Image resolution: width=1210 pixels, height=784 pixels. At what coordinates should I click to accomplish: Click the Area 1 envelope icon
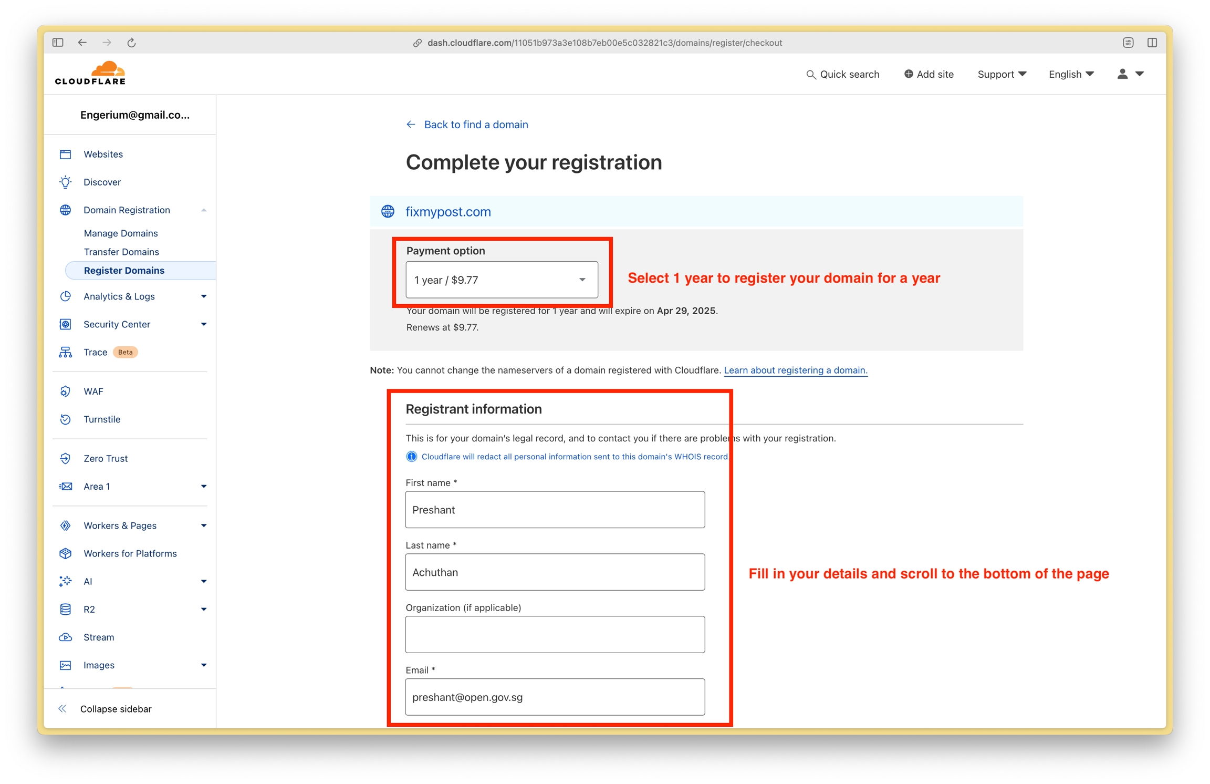tap(66, 486)
